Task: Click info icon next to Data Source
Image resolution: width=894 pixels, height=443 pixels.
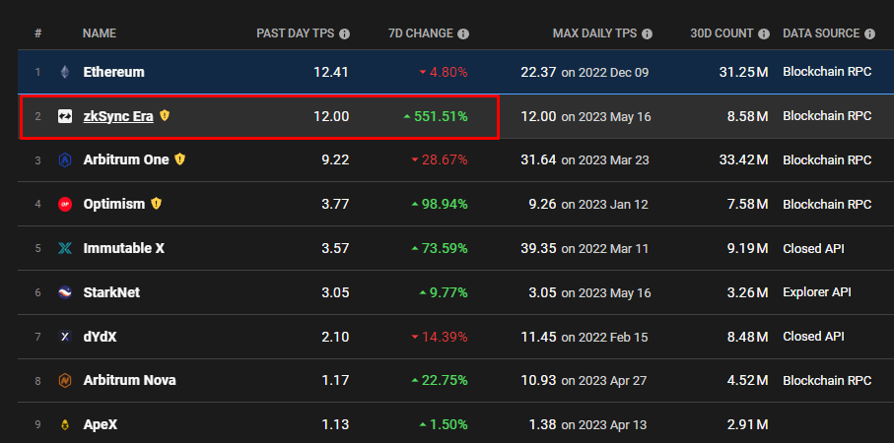Action: pyautogui.click(x=869, y=34)
